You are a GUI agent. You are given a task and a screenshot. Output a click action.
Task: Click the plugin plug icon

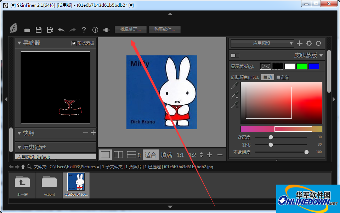pyautogui.click(x=107, y=30)
